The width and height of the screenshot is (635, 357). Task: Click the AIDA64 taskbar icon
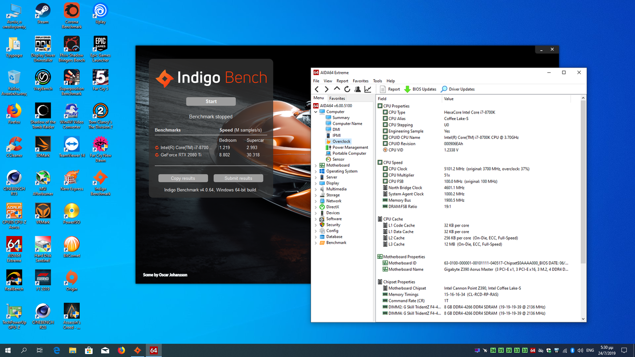[153, 350]
